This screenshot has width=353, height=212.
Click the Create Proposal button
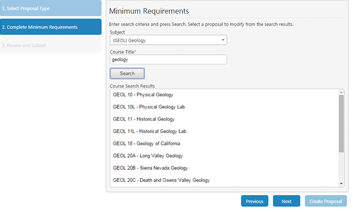[326, 201]
